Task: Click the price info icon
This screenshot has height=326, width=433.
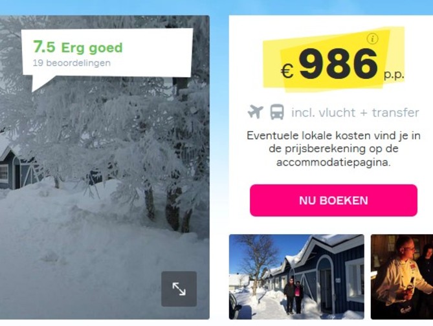Action: (373, 39)
